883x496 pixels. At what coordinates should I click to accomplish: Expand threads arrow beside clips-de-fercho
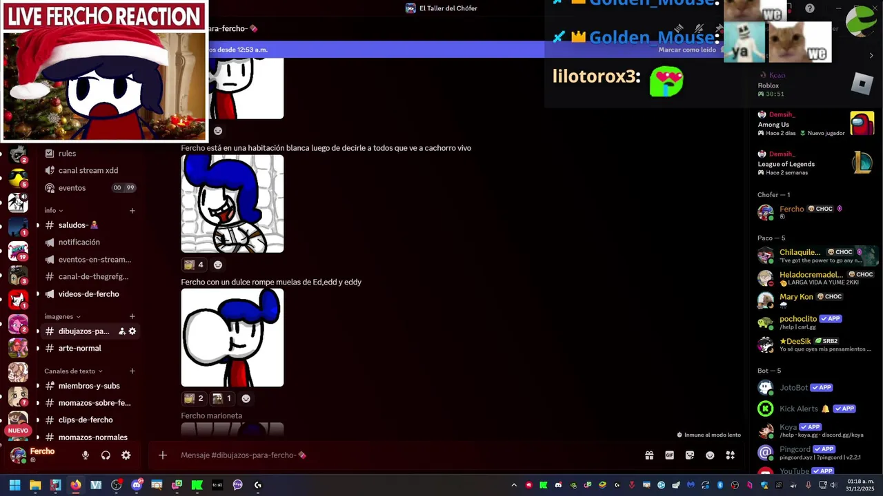(38, 420)
